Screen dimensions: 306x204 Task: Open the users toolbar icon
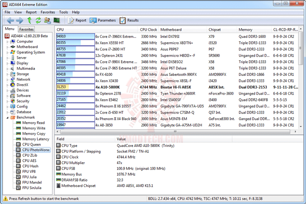[x=48, y=20]
